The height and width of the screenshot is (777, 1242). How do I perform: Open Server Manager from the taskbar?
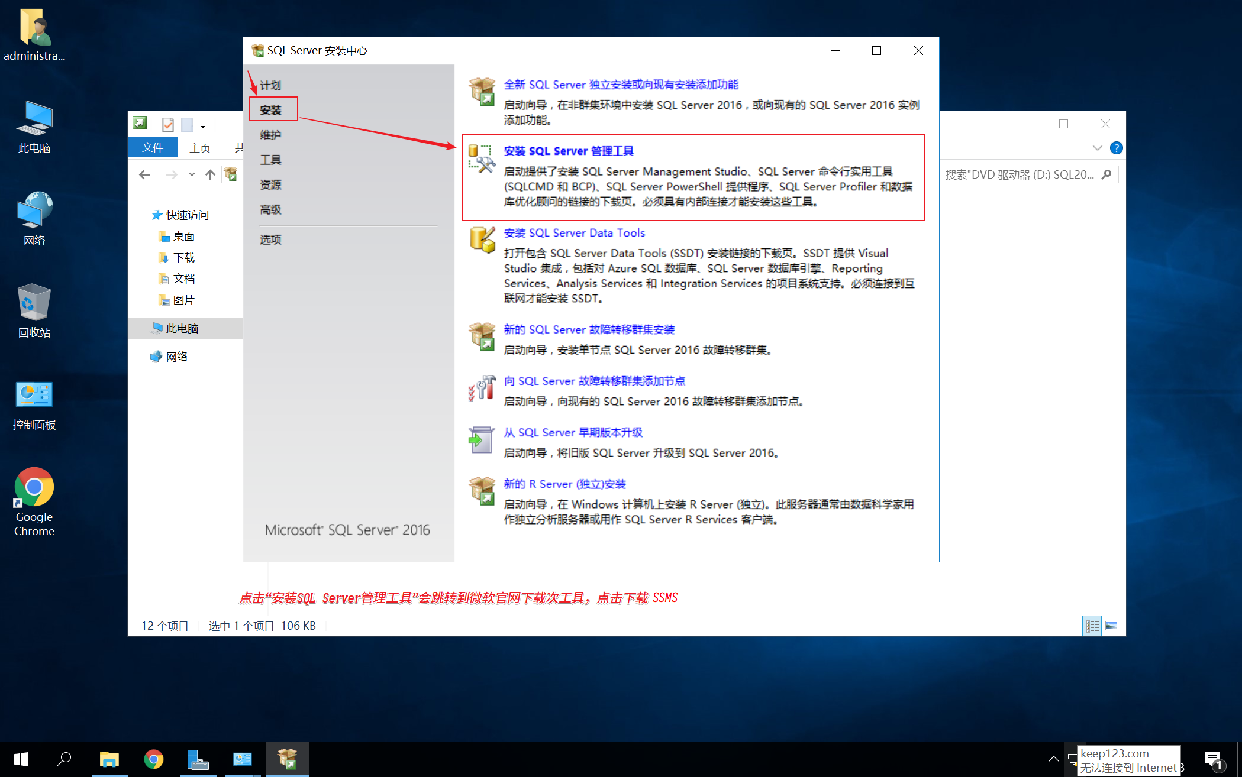198,759
